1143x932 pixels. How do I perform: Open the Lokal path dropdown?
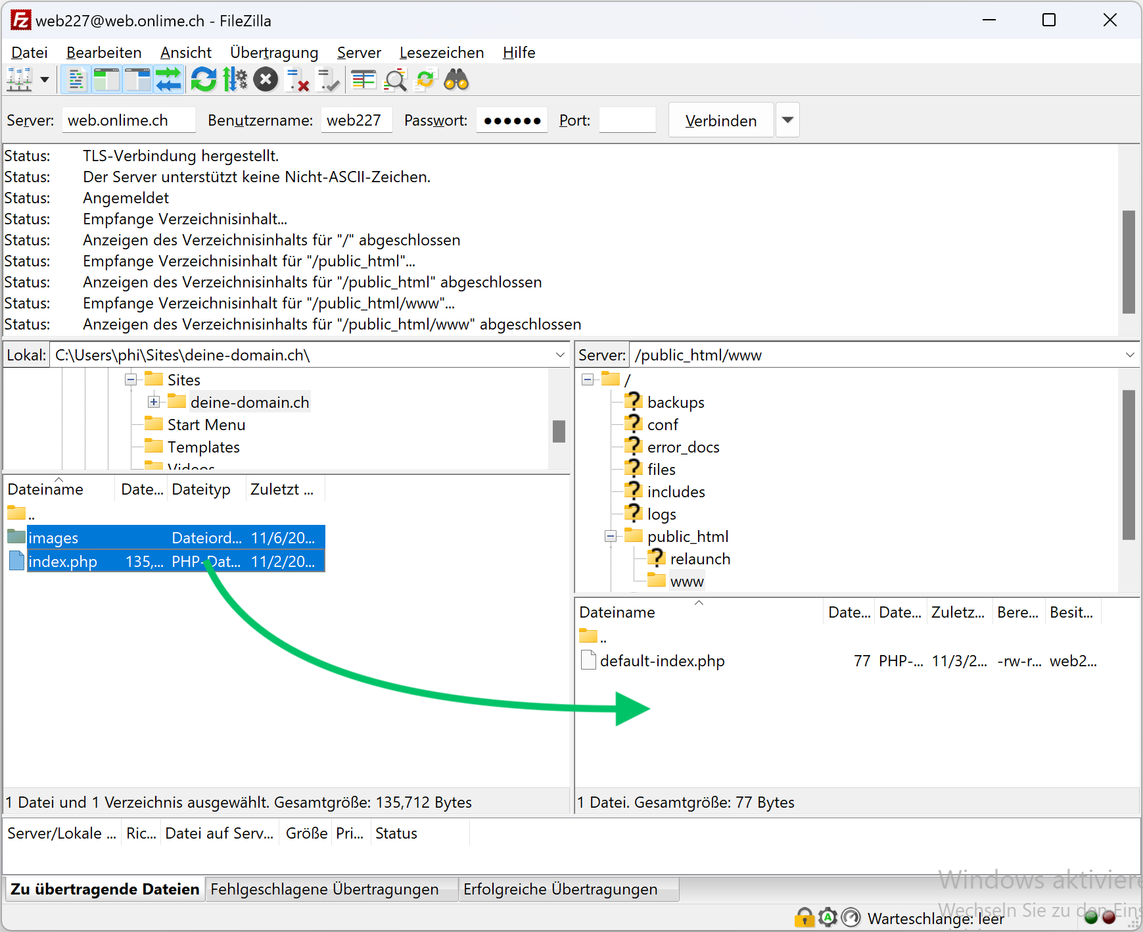(560, 355)
